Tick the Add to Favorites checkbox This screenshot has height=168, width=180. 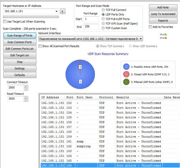click(150, 27)
